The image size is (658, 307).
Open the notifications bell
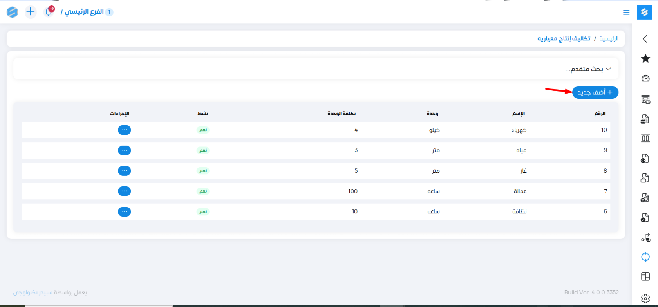tap(49, 12)
